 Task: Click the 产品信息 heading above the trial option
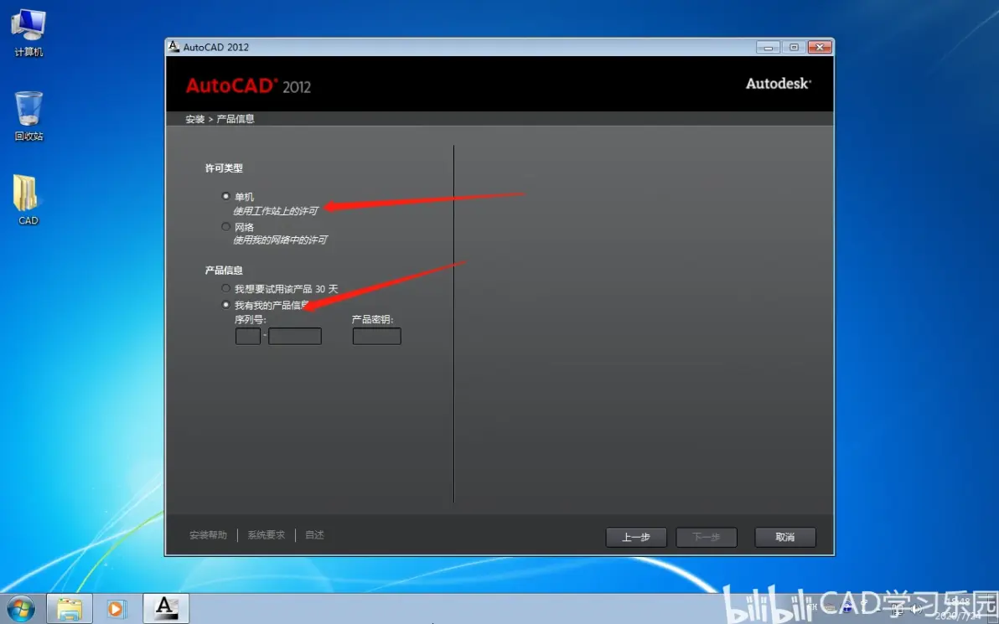224,270
